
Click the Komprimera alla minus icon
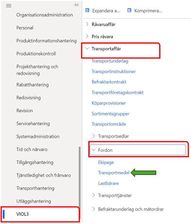click(x=129, y=10)
